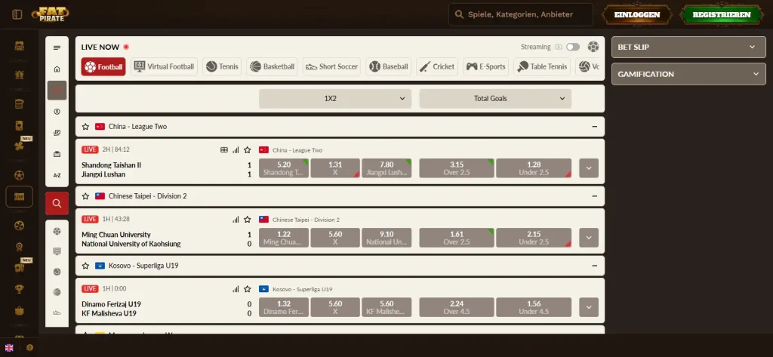
Task: Star the Ming Chuan University match
Action: coord(248,220)
